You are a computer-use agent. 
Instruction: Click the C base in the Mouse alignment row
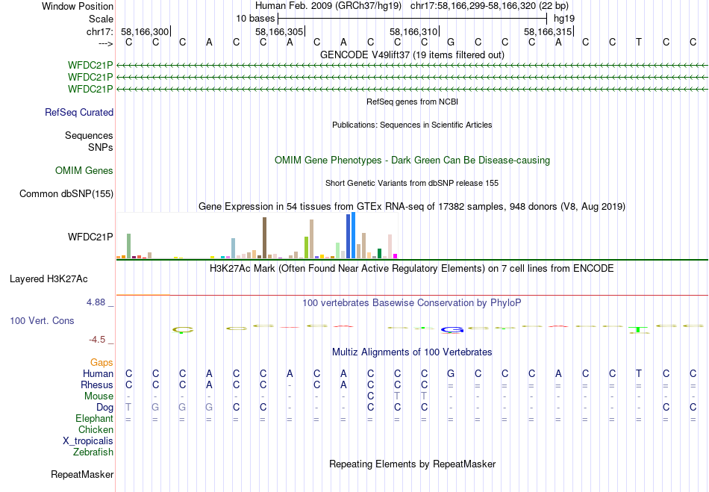pos(370,396)
